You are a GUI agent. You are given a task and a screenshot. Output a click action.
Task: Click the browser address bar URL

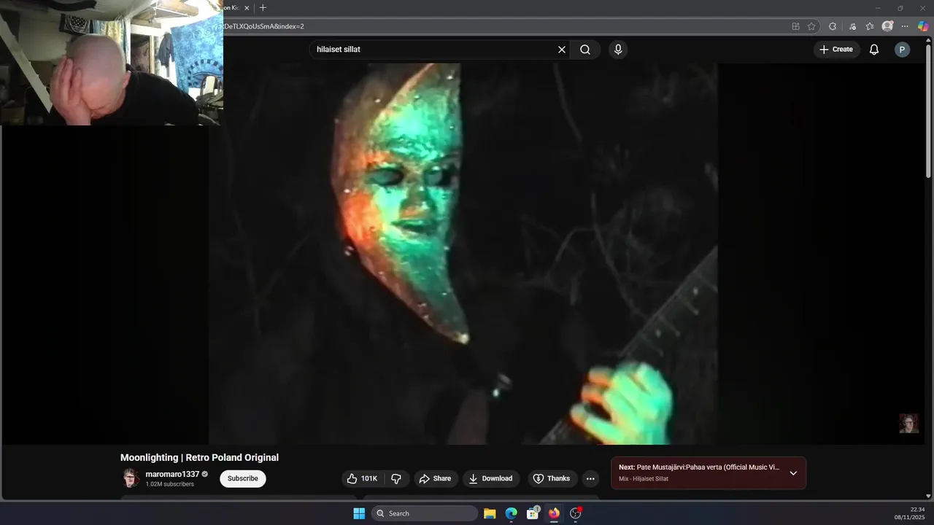pos(264,26)
